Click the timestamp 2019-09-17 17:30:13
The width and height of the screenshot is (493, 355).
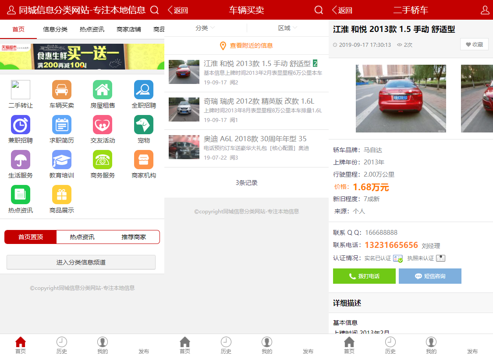tap(365, 45)
